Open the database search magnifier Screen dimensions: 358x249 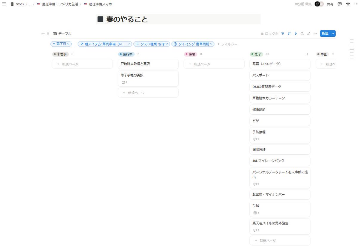click(x=302, y=34)
